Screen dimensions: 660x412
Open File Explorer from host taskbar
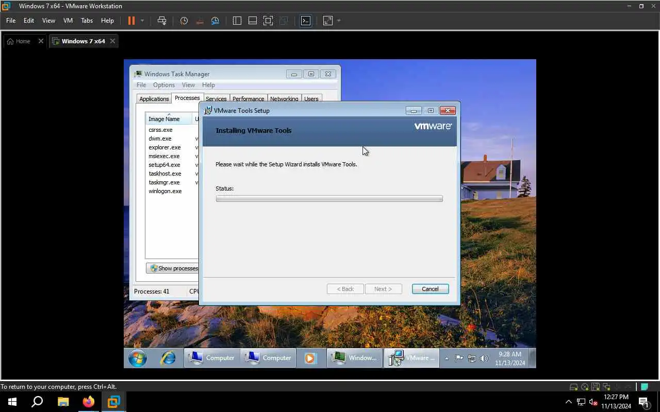[x=63, y=402]
